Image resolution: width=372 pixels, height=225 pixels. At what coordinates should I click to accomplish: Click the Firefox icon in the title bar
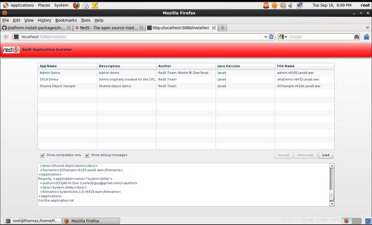tap(5, 13)
